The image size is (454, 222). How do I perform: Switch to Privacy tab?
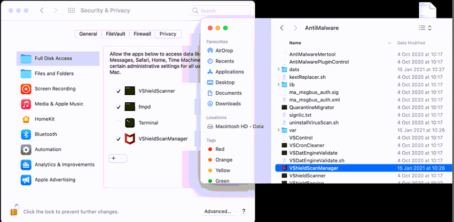pyautogui.click(x=168, y=34)
